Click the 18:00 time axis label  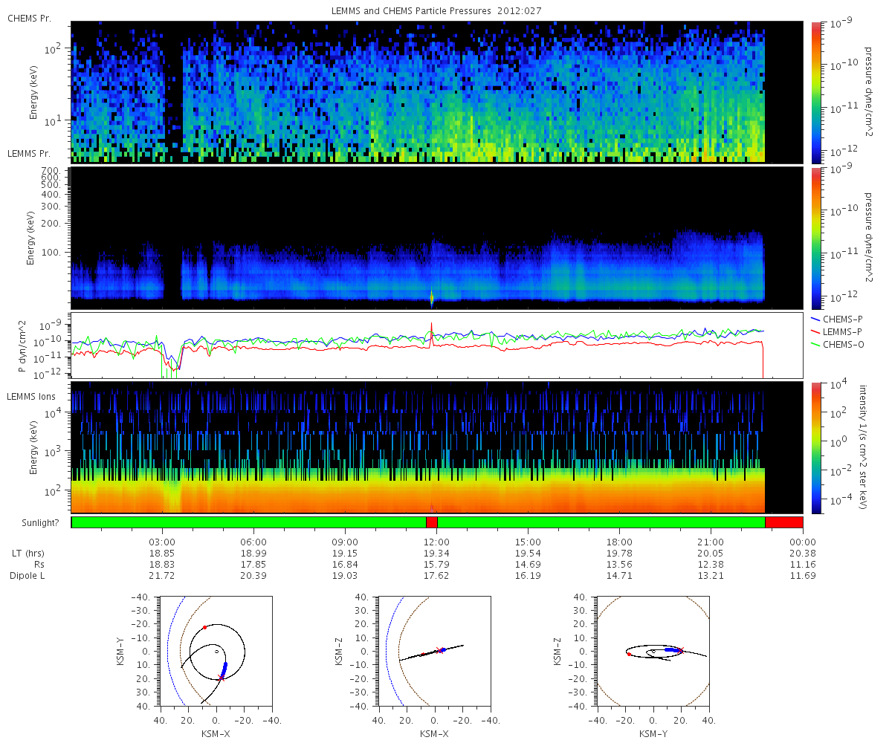pos(619,542)
